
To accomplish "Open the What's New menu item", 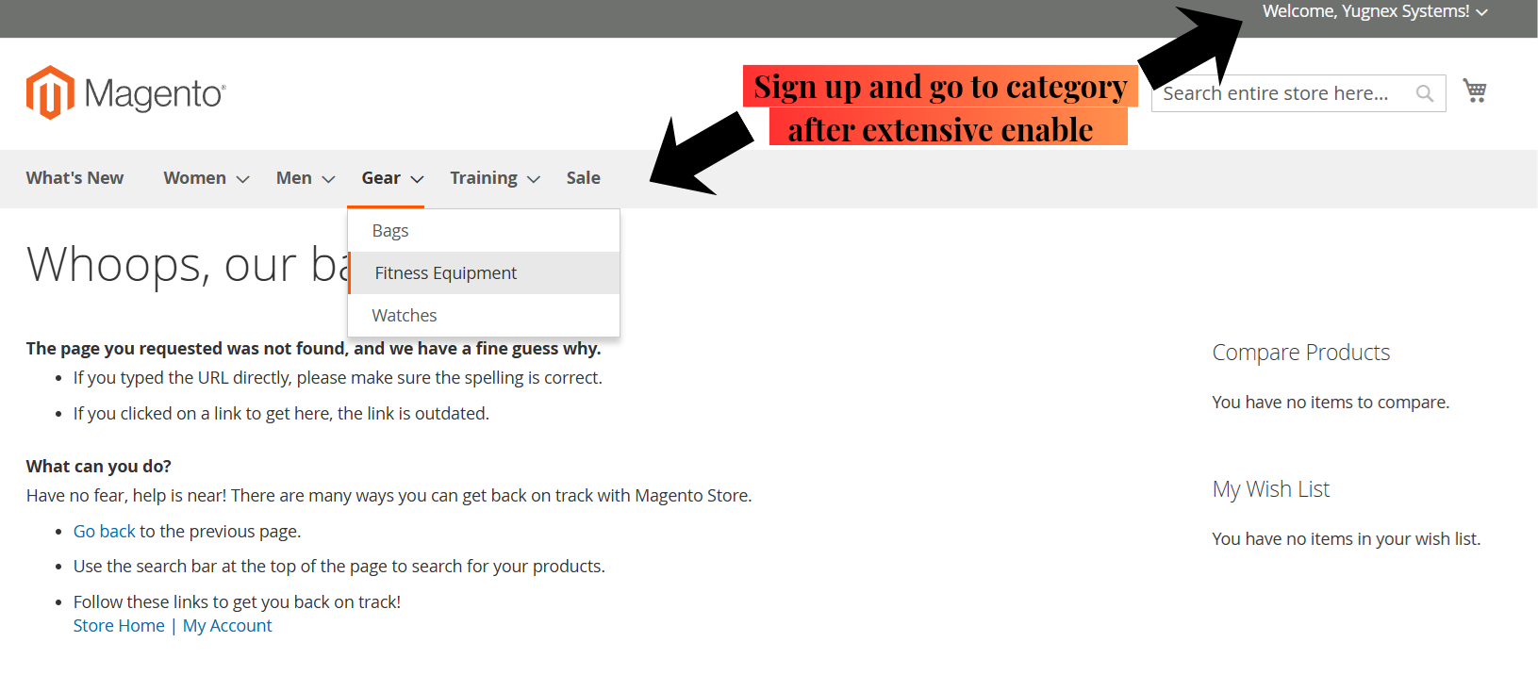I will click(x=74, y=178).
